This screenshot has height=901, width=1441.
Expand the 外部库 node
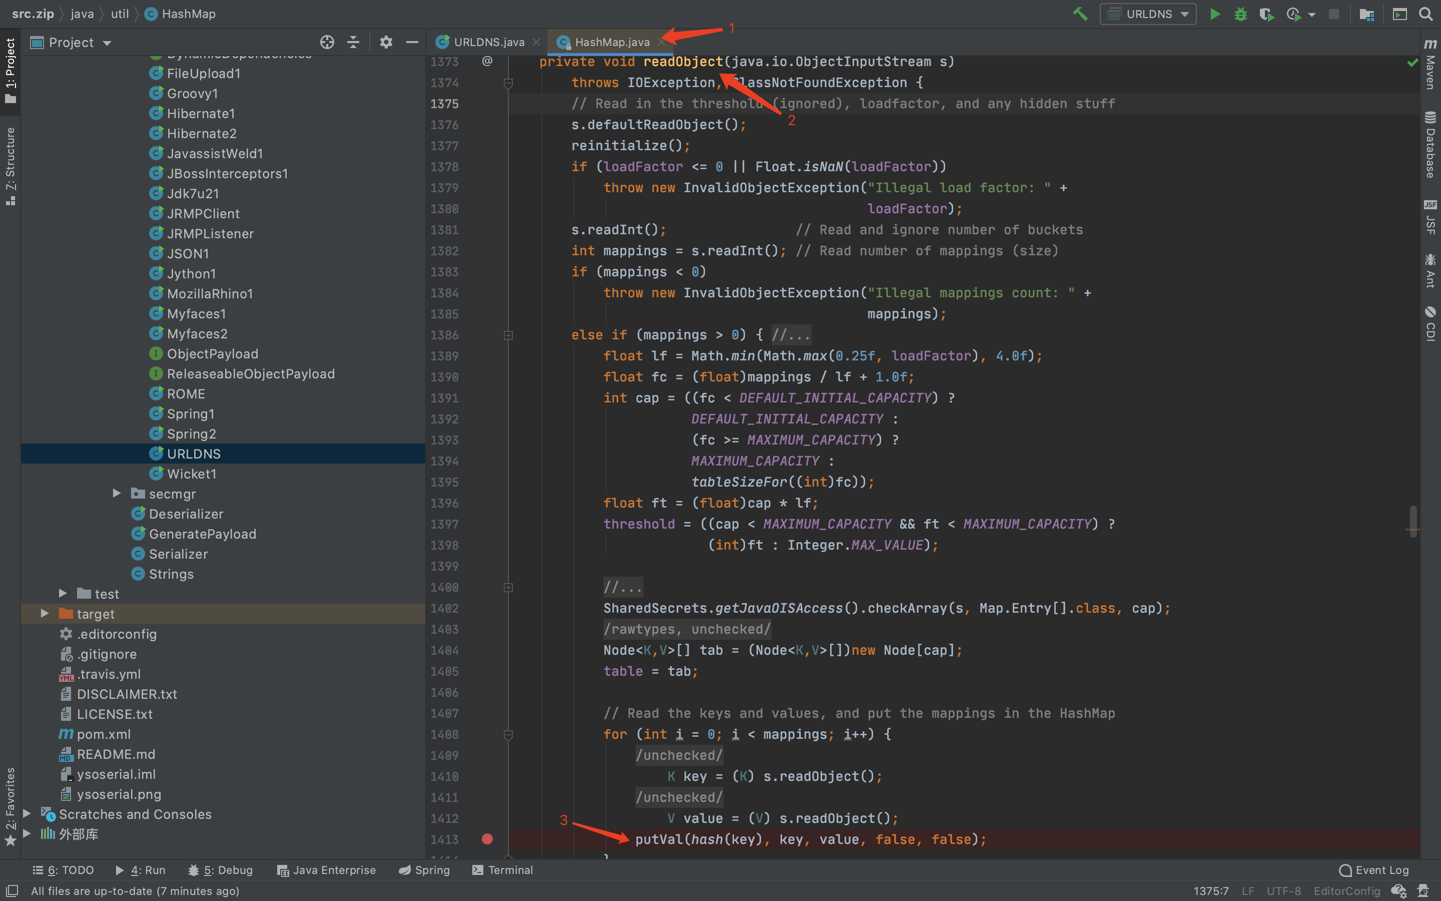coord(27,833)
